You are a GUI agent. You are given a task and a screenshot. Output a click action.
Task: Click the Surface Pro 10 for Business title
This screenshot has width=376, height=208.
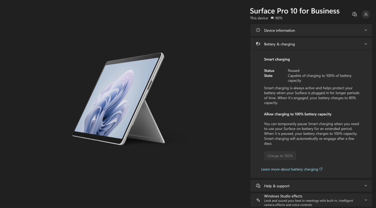294,11
